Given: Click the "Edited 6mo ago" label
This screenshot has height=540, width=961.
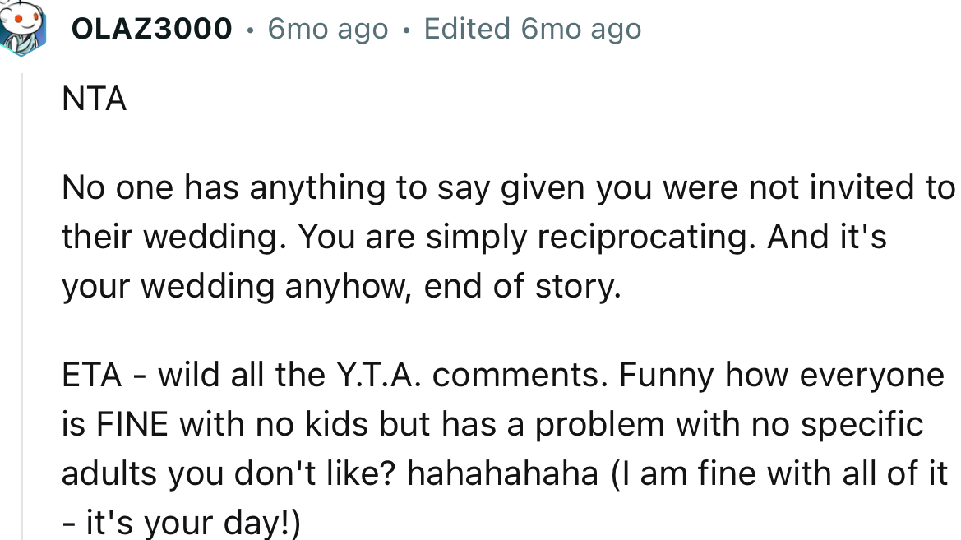Looking at the screenshot, I should coord(532,30).
